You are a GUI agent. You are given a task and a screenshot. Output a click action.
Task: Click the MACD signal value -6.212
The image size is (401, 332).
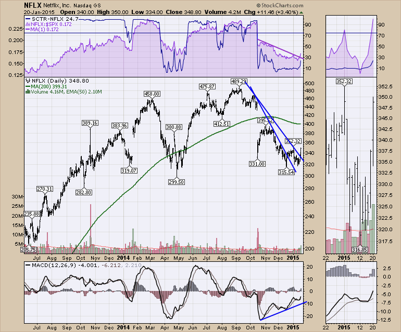point(110,265)
